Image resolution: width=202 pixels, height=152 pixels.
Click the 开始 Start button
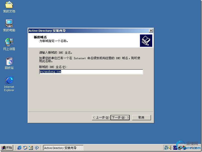click(7, 148)
